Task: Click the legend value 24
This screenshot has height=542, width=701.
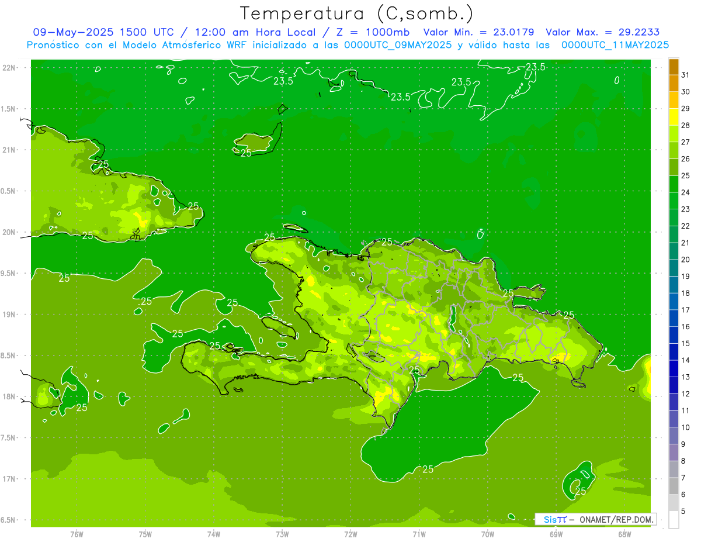Action: [x=685, y=192]
